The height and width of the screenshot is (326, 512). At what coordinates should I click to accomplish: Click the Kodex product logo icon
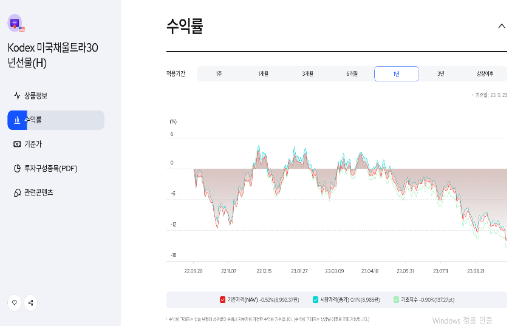pyautogui.click(x=15, y=24)
